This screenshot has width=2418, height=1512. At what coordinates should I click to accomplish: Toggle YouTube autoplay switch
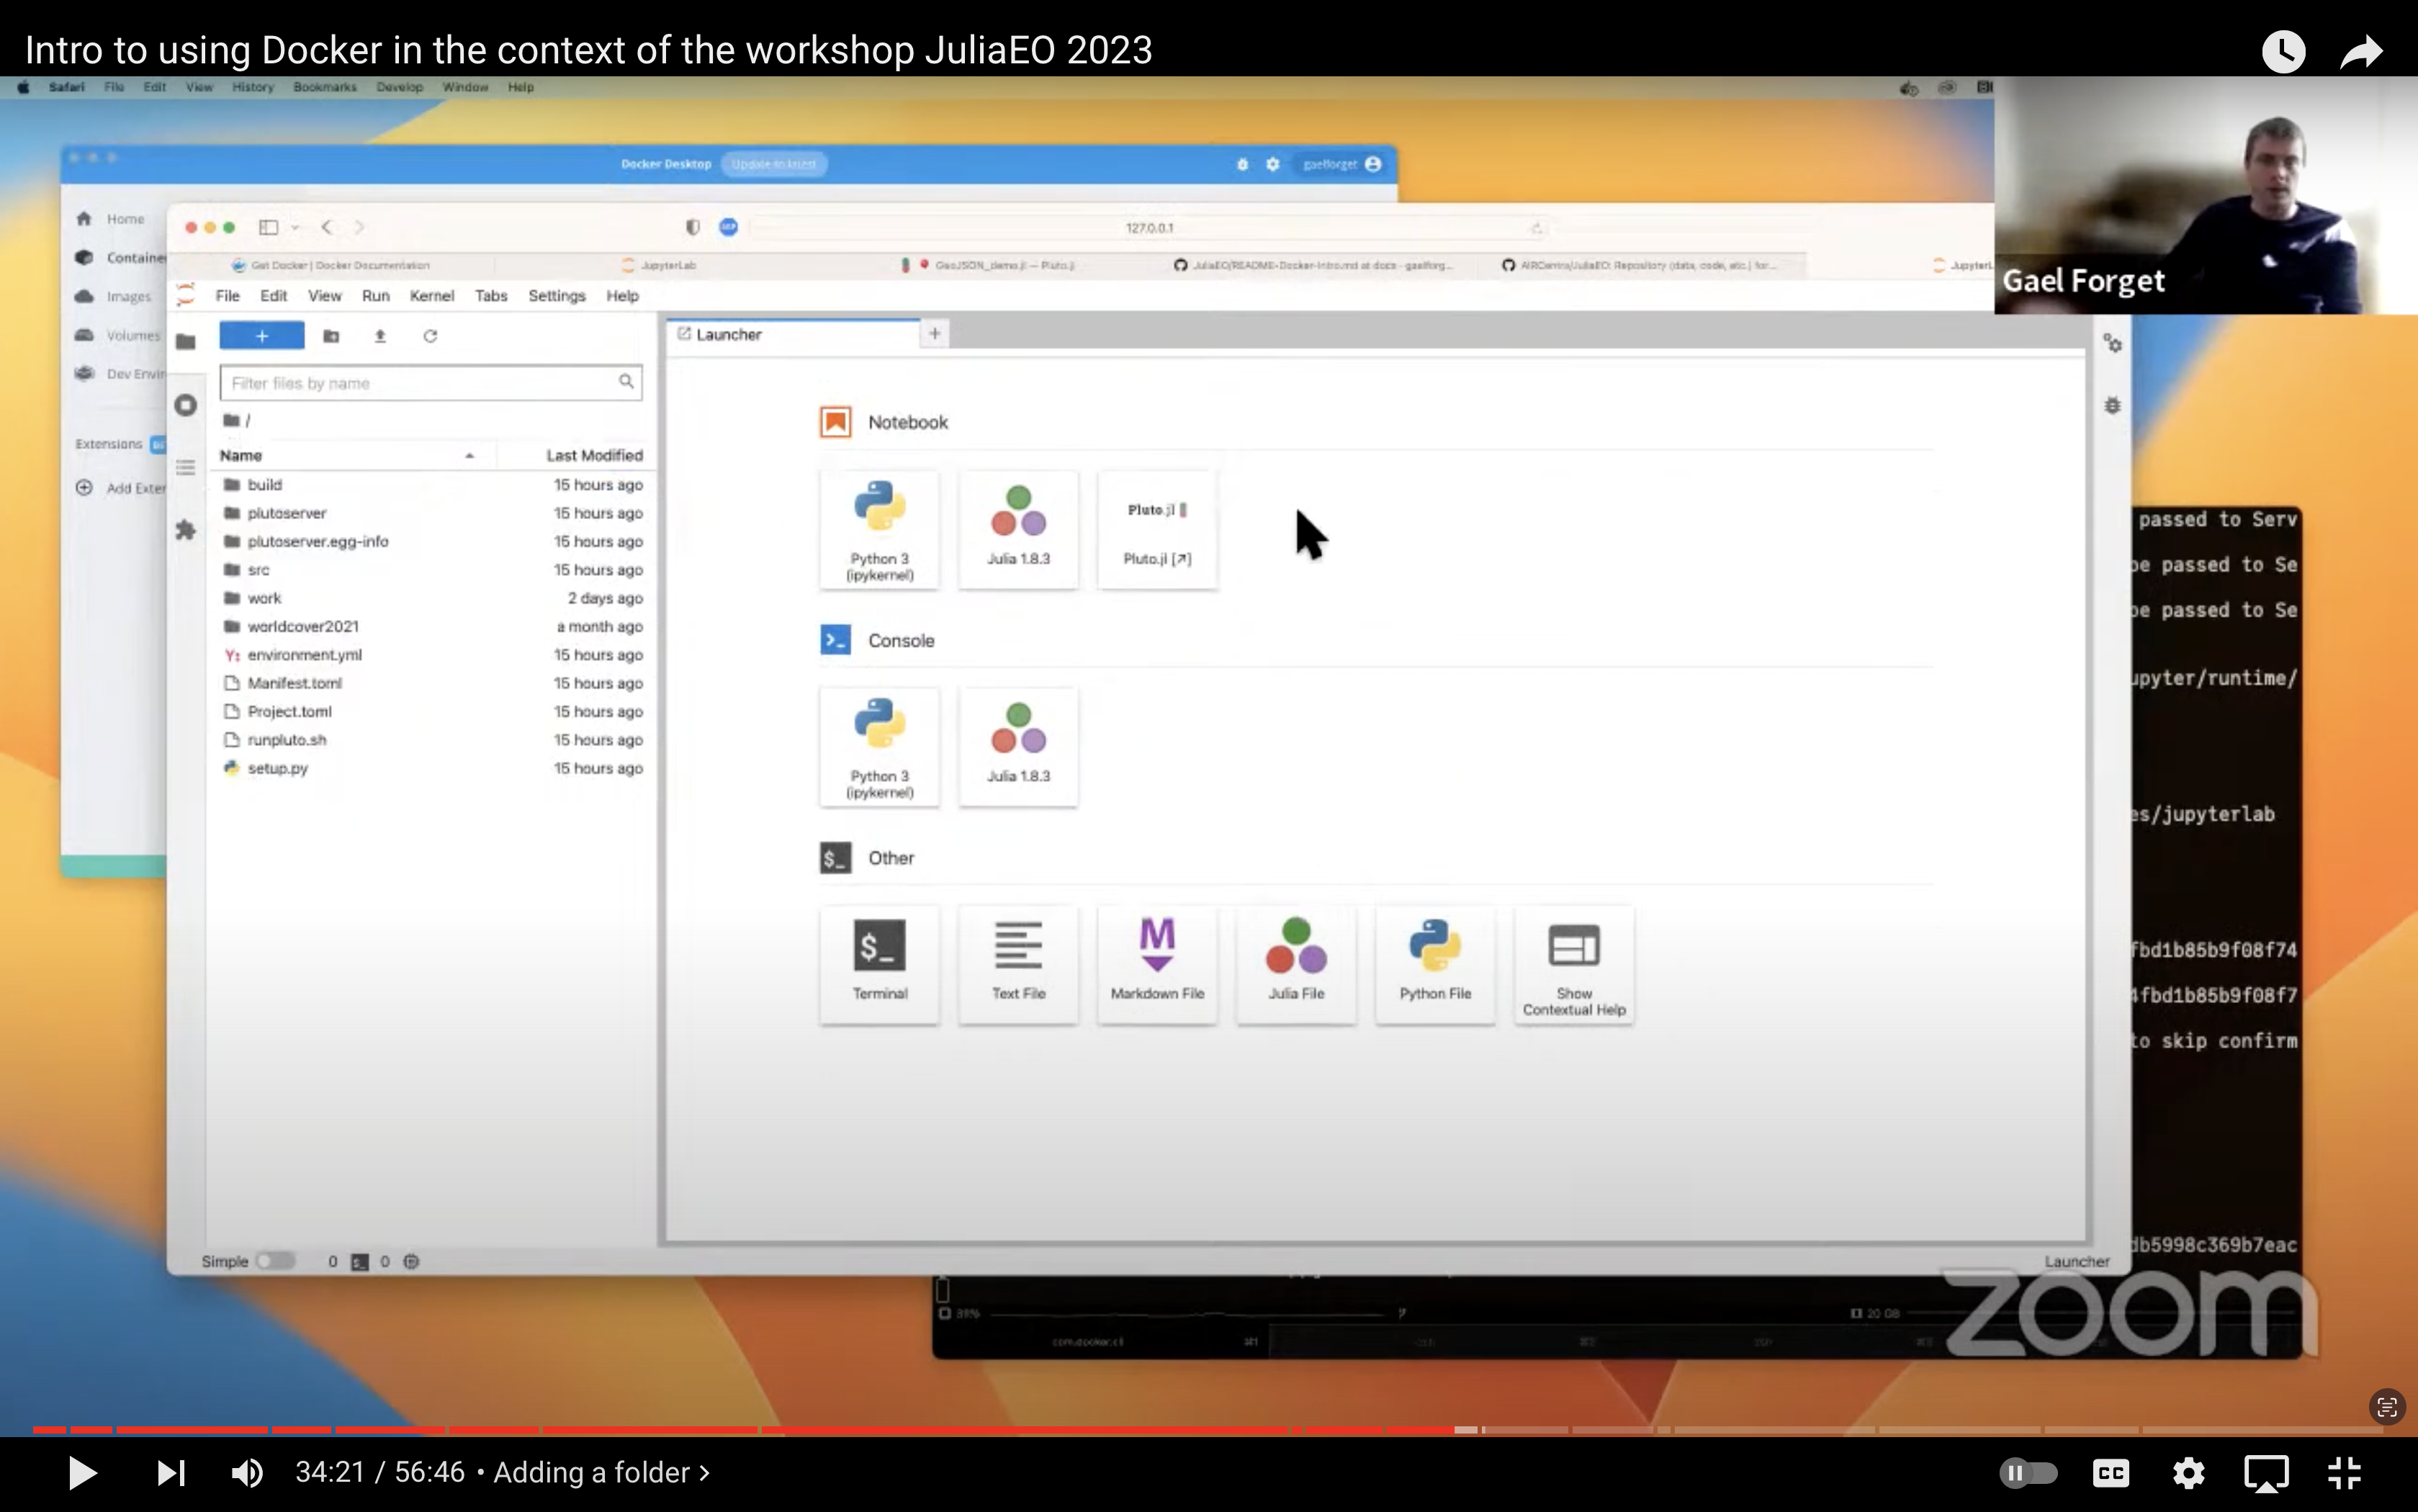pos(2028,1472)
